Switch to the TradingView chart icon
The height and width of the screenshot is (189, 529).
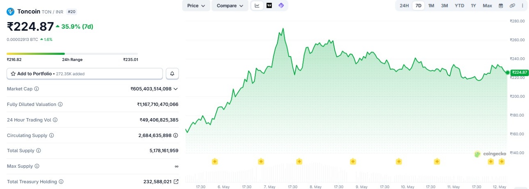pos(269,6)
